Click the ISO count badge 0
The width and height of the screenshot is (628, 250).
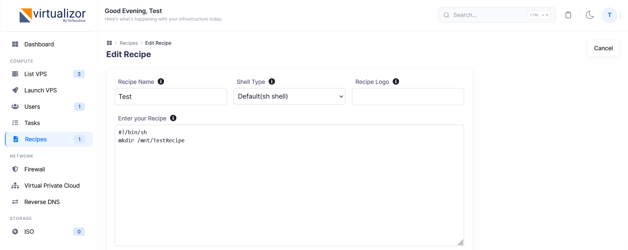pyautogui.click(x=79, y=232)
